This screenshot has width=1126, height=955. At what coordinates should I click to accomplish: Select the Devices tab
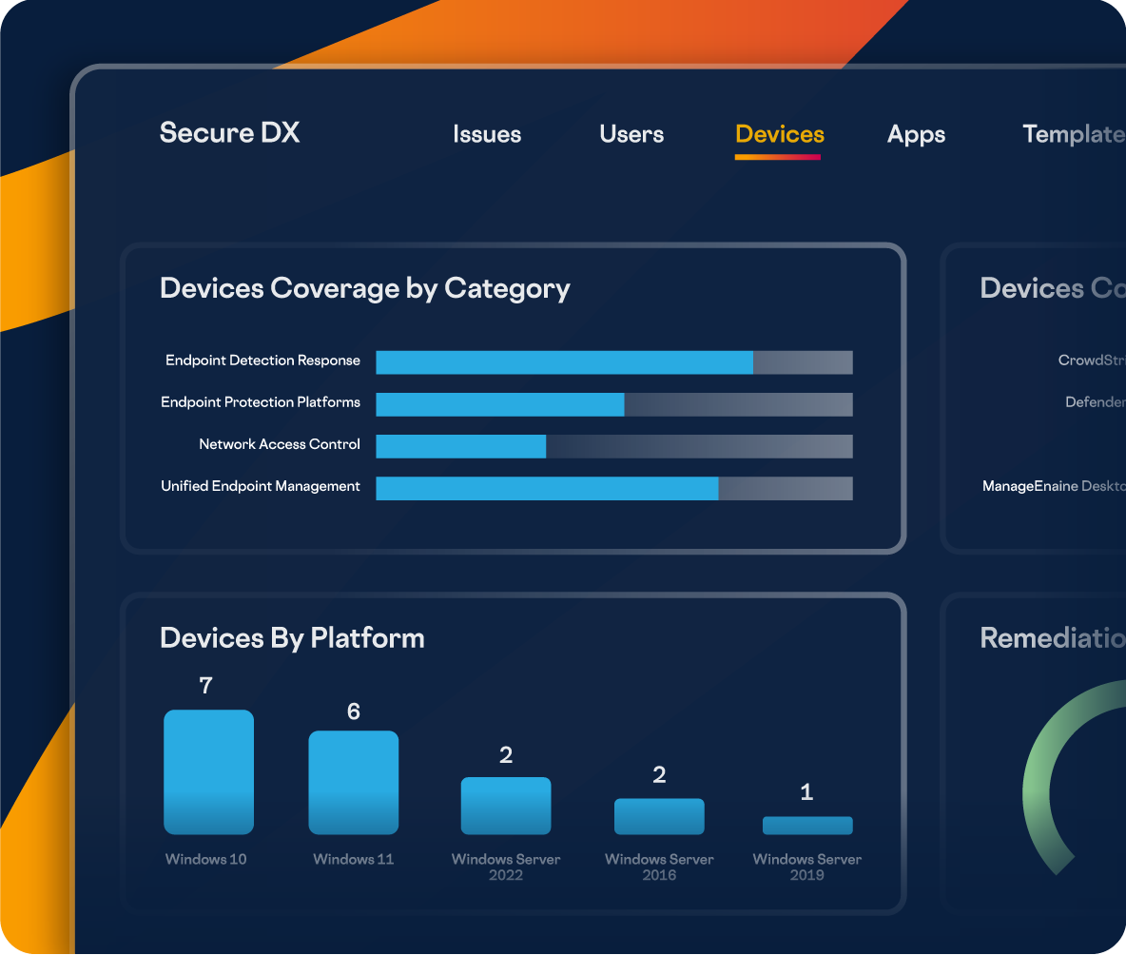779,134
